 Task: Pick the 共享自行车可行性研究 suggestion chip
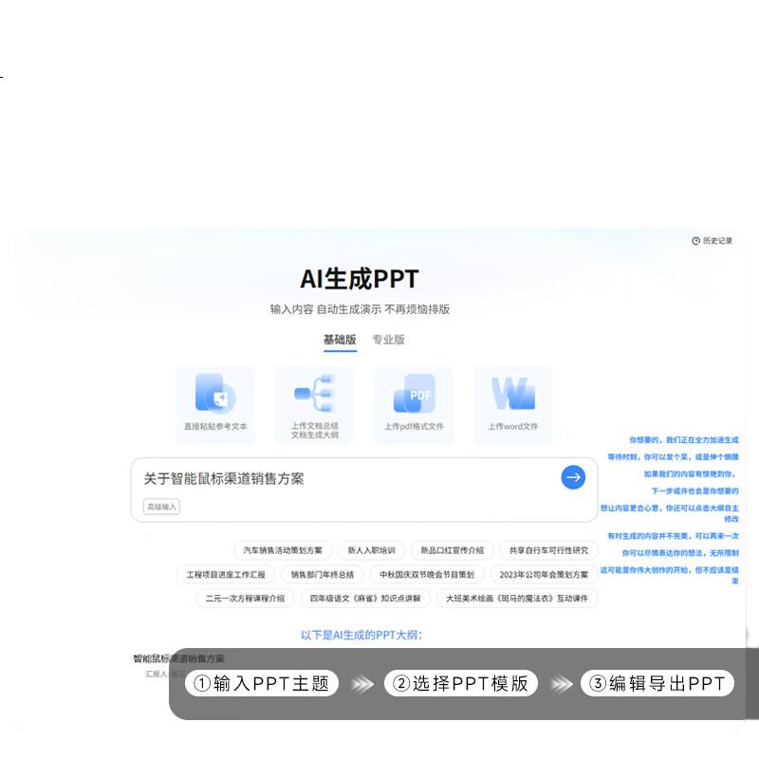[549, 550]
